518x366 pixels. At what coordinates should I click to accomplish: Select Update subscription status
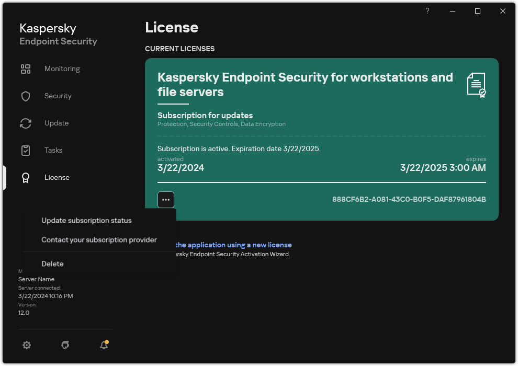coord(86,220)
